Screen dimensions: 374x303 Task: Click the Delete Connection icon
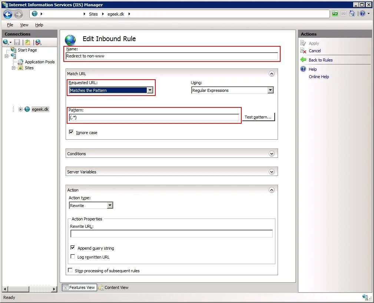click(x=38, y=43)
